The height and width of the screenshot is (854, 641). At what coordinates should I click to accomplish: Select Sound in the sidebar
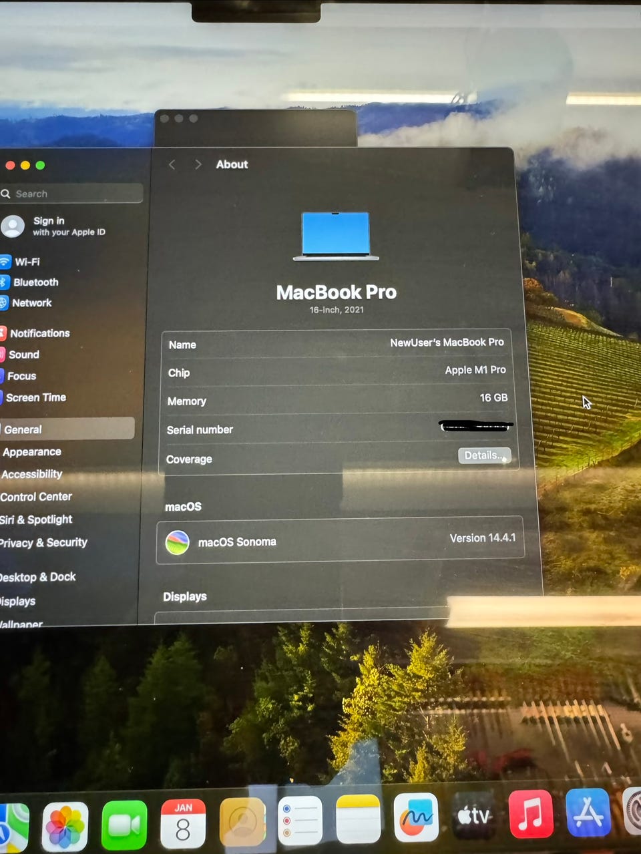click(23, 355)
